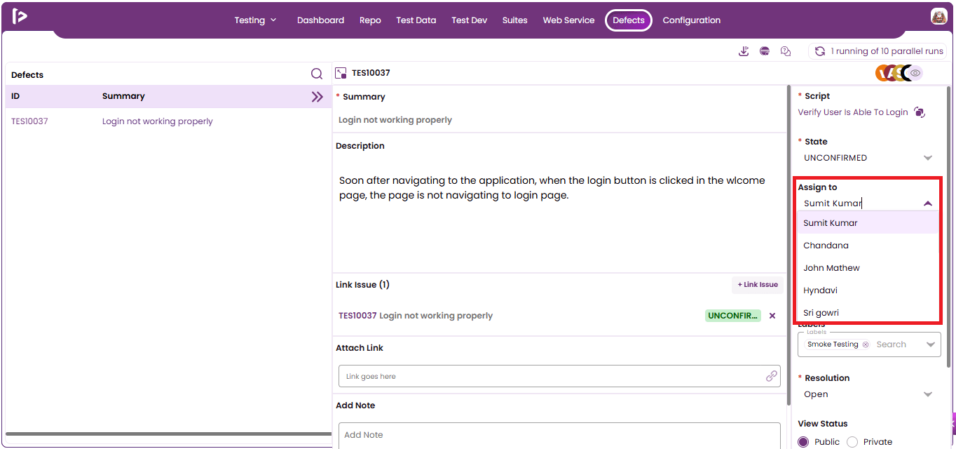Open the help chat bubbles icon
The height and width of the screenshot is (449, 956).
point(786,51)
